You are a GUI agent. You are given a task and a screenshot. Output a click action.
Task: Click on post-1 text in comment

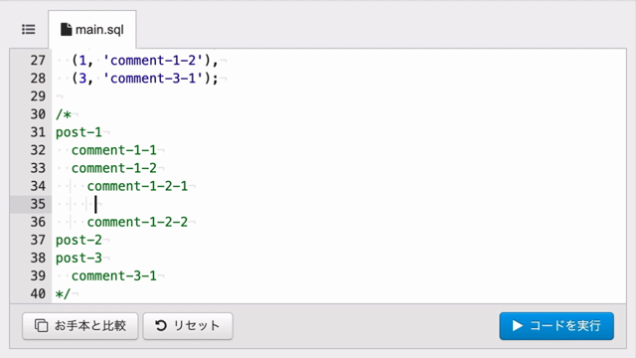(79, 132)
